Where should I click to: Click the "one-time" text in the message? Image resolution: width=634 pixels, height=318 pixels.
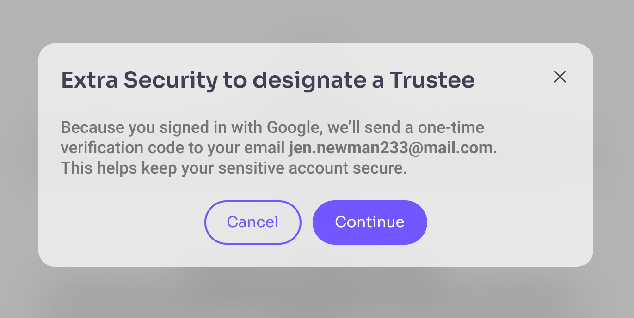click(451, 127)
